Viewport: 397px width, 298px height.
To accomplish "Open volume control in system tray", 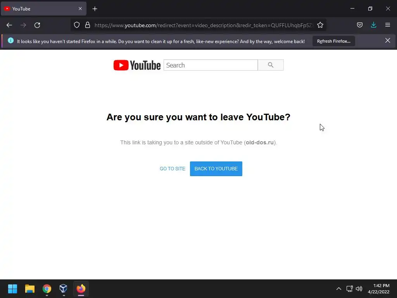I will (x=359, y=289).
